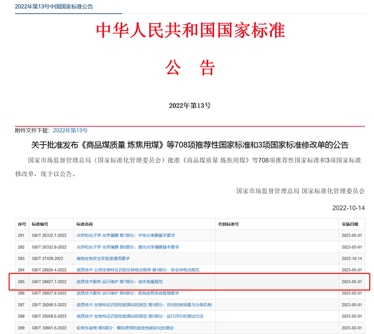The width and height of the screenshot is (374, 334).
Task: Open standard 284 安全块格式规范 link
Action: click(x=138, y=270)
